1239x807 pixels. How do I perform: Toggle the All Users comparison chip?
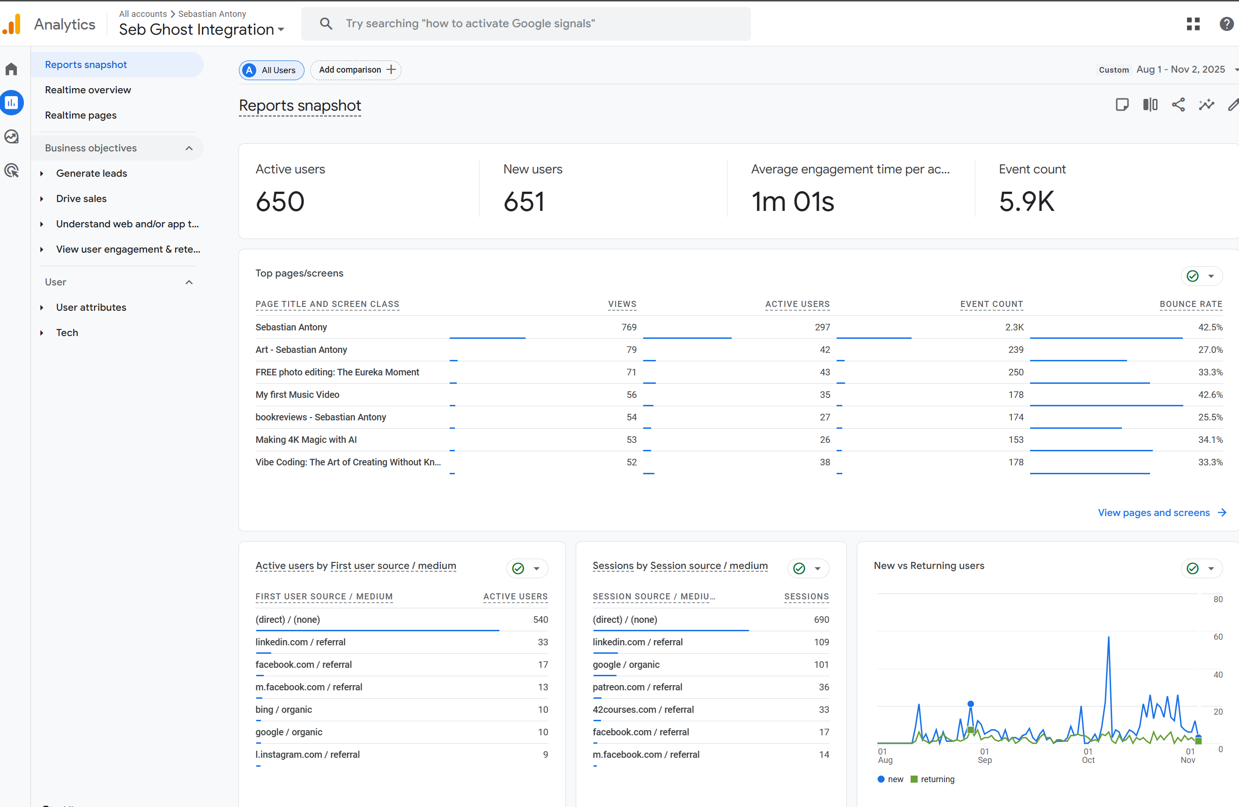coord(271,70)
